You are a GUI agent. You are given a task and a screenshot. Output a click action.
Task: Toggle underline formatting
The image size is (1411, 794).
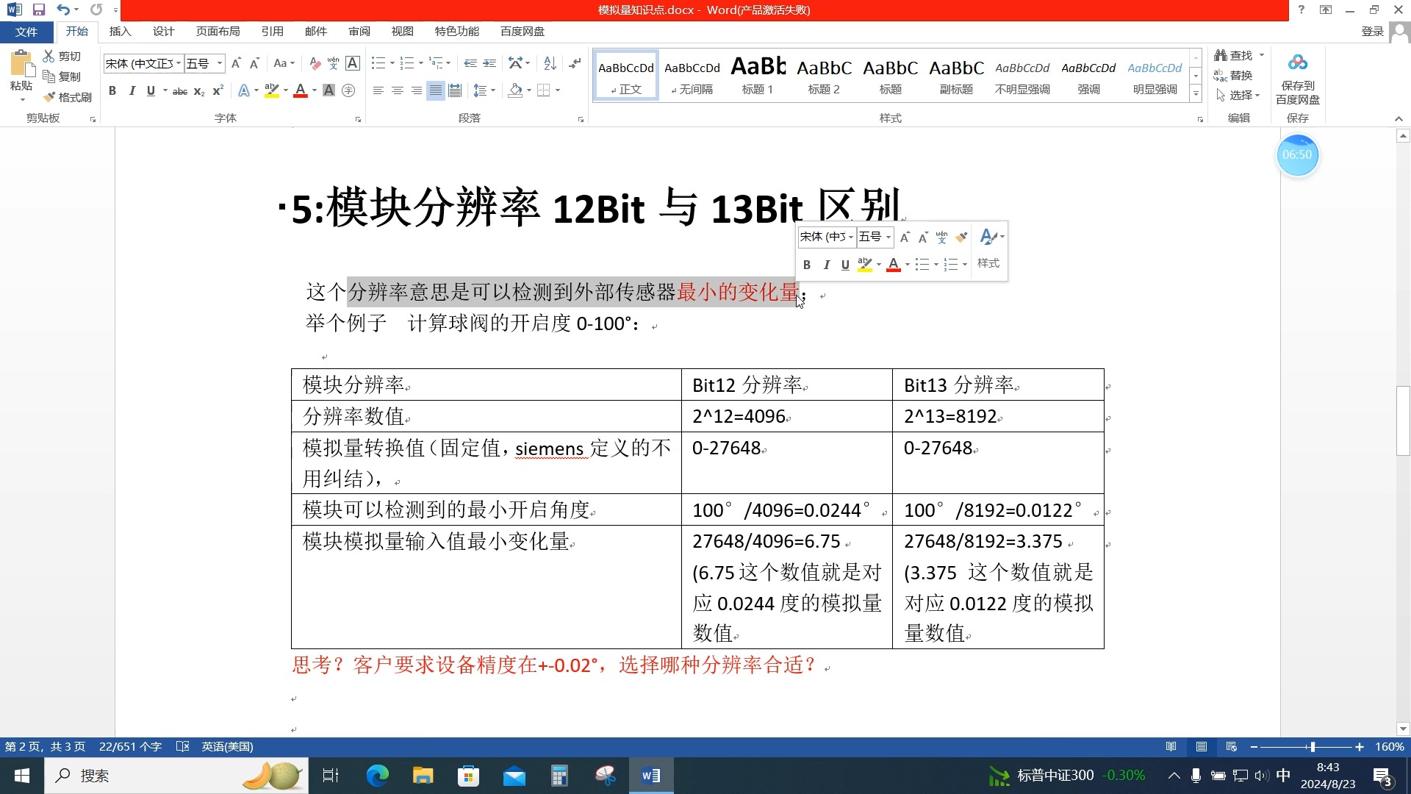(x=150, y=90)
